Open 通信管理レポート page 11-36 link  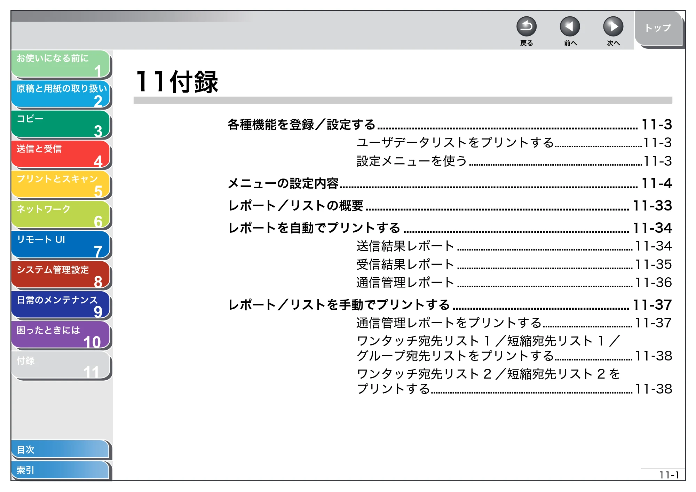[x=514, y=283]
